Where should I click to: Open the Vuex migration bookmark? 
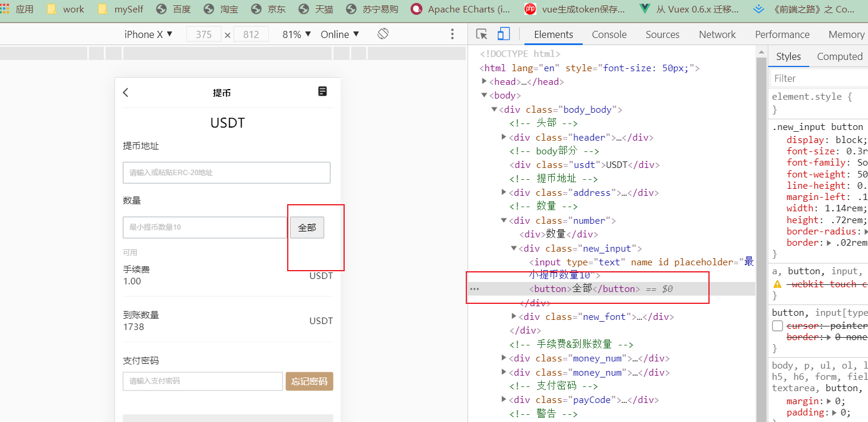click(689, 9)
